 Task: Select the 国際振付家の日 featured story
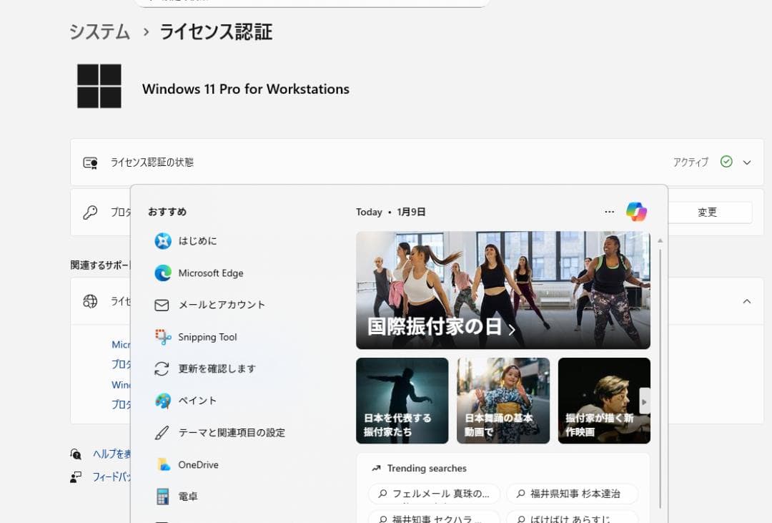click(x=503, y=290)
